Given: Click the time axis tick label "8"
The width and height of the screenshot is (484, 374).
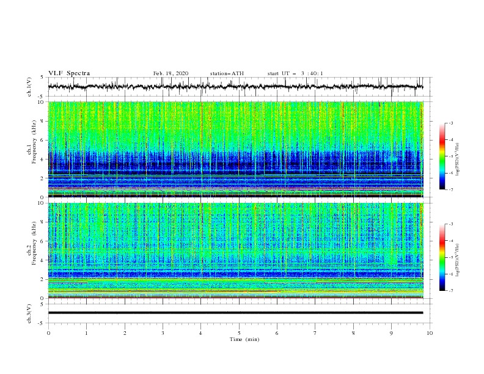Looking at the screenshot, I should tap(353, 333).
